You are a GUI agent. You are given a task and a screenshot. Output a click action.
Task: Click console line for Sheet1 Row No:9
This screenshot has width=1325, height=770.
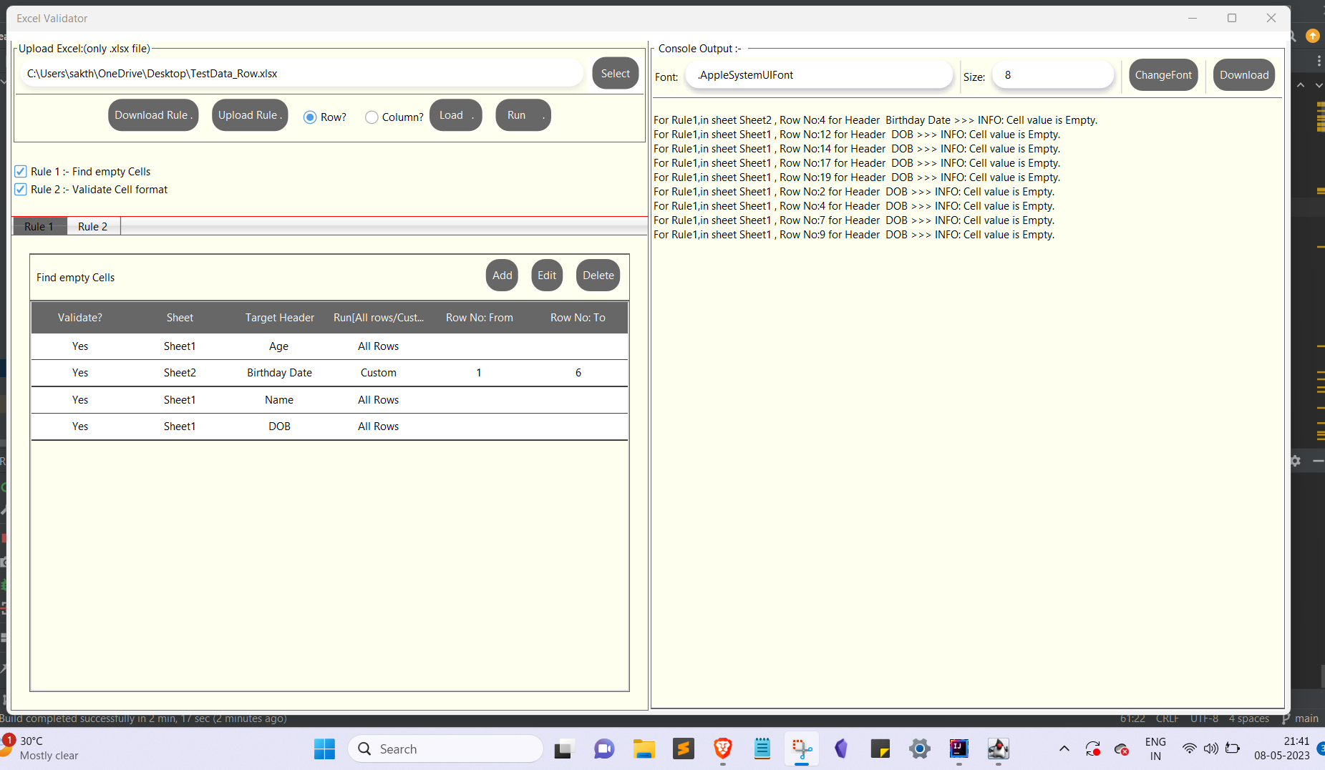853,235
